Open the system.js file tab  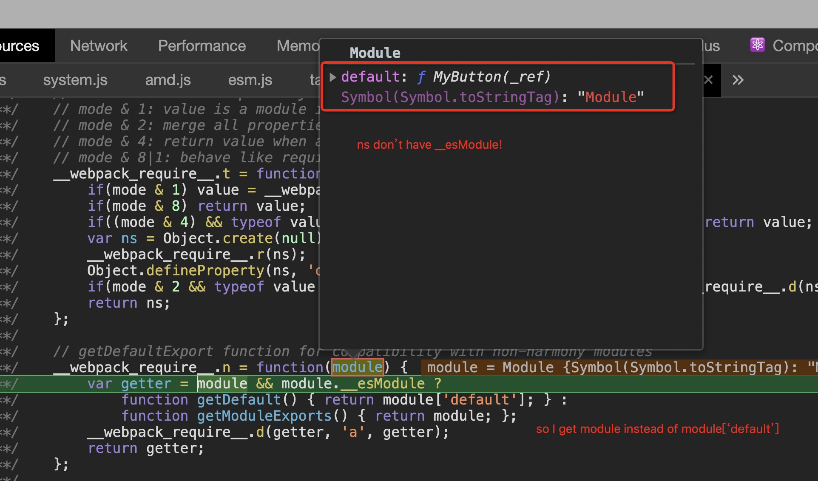pos(75,80)
